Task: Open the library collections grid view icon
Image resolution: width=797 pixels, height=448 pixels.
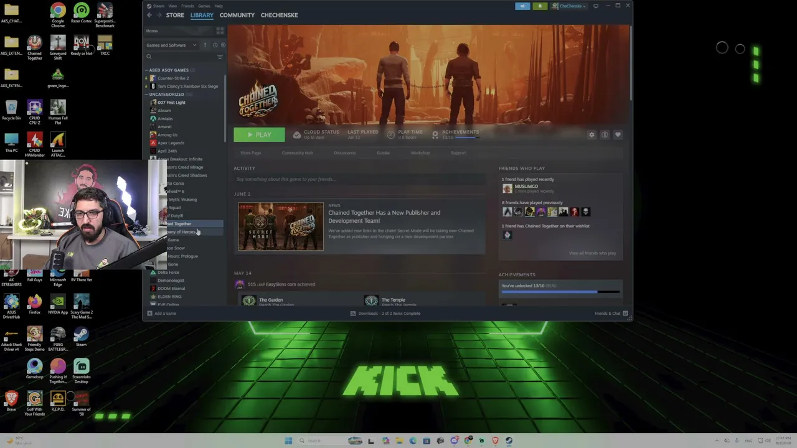Action: coord(220,30)
